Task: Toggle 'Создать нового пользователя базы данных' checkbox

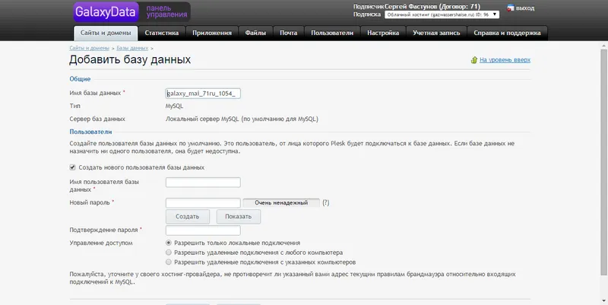Action: 72,167
